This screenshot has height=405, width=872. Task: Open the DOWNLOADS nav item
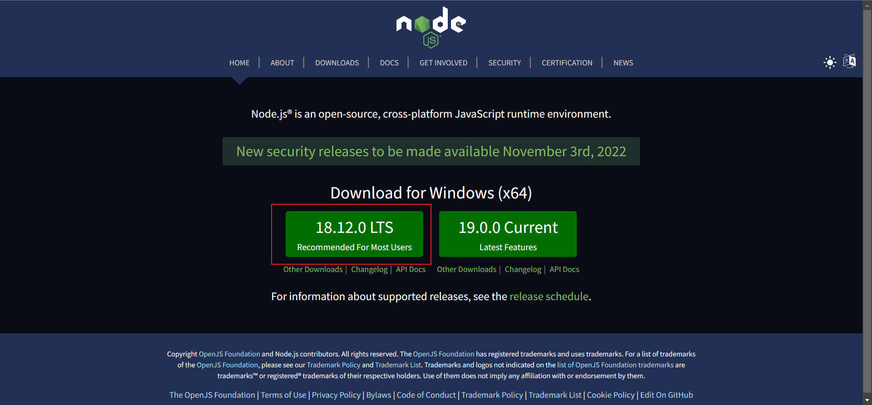(x=337, y=63)
